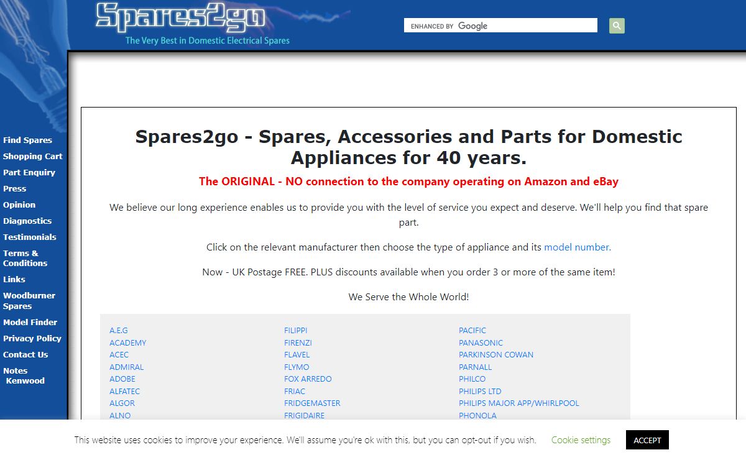Select manufacturer PHONOLA
Viewport: 746px width, 460px height.
[477, 415]
